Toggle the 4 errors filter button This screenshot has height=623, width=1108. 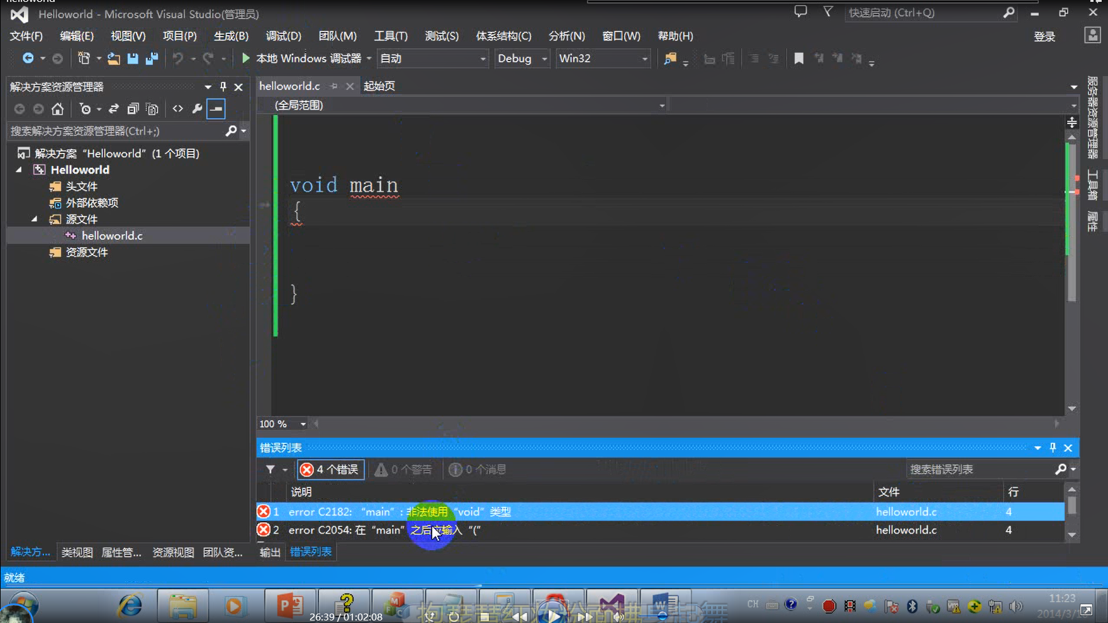click(x=330, y=469)
